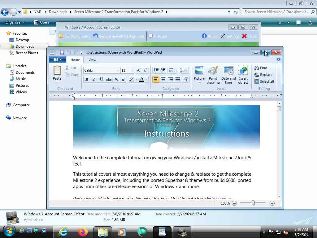Toggle bold formatting in WordPad
The height and width of the screenshot is (238, 317).
pyautogui.click(x=87, y=79)
